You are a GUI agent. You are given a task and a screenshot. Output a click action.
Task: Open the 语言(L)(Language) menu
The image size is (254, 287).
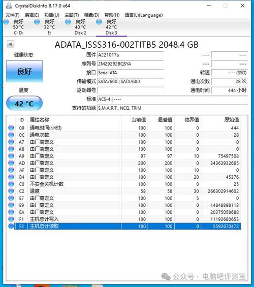click(144, 15)
